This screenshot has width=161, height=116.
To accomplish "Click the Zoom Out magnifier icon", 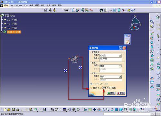I will coord(108,110).
